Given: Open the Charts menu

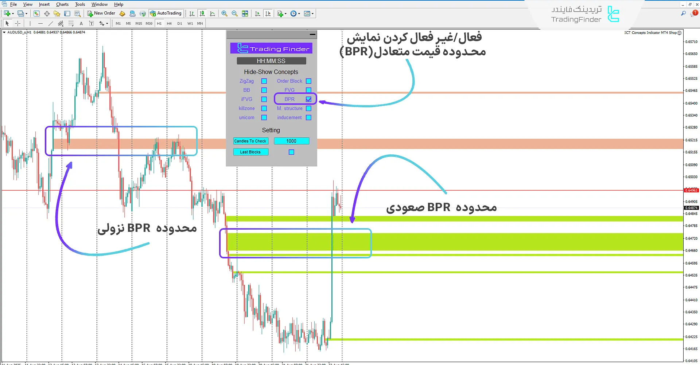Looking at the screenshot, I should pos(62,4).
